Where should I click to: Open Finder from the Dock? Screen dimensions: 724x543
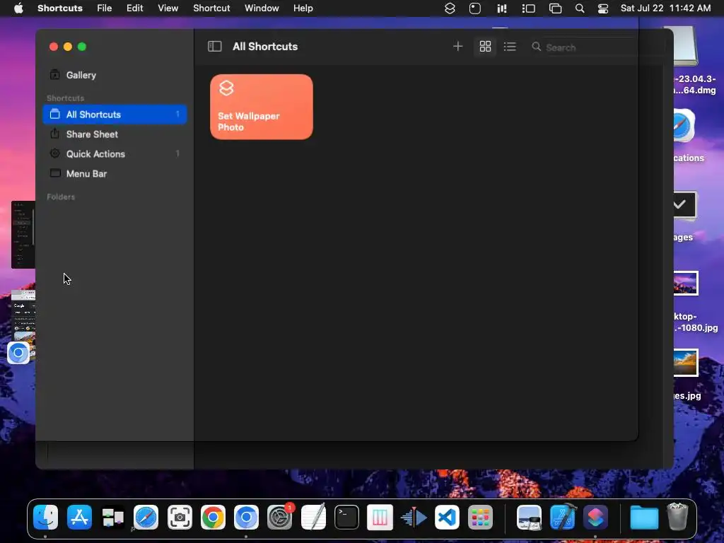[46, 517]
